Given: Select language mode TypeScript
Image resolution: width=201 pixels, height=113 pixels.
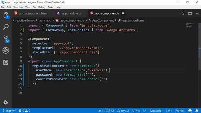Looking at the screenshot, I should (x=156, y=110).
